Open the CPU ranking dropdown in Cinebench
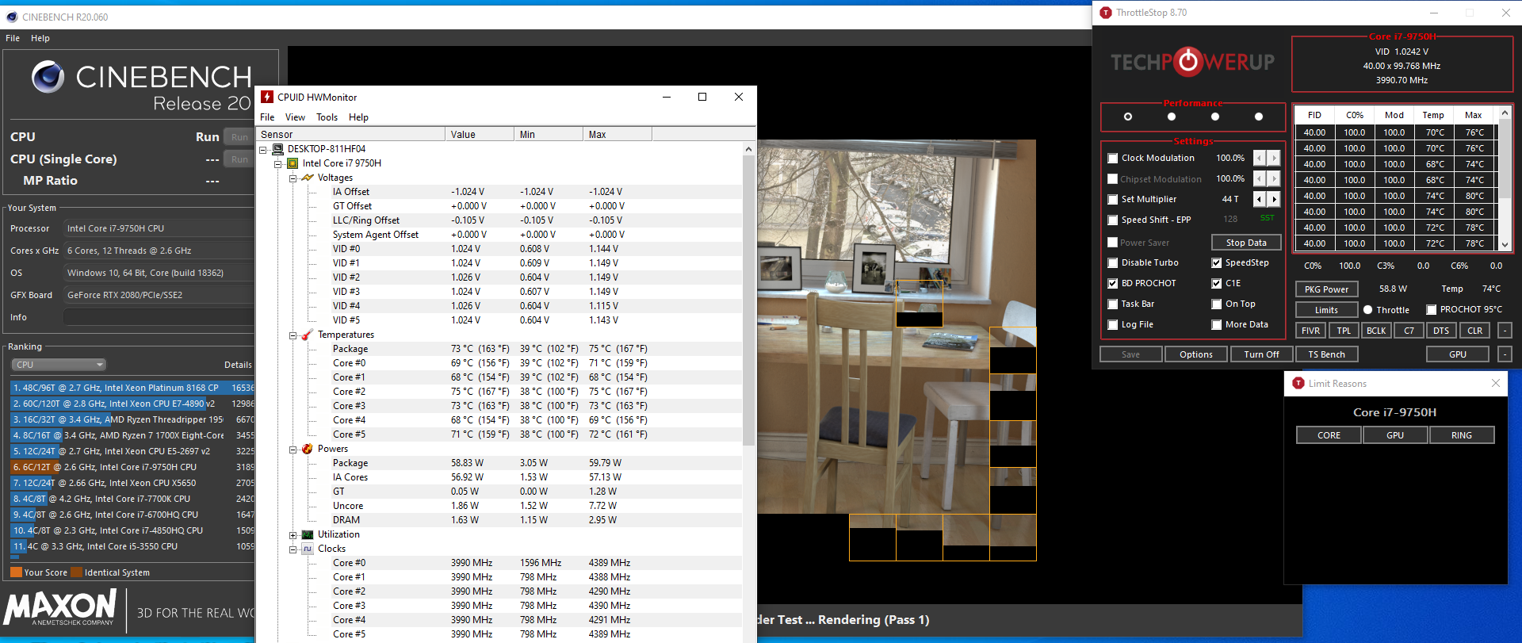Screen dimensions: 1522x643 coord(59,365)
